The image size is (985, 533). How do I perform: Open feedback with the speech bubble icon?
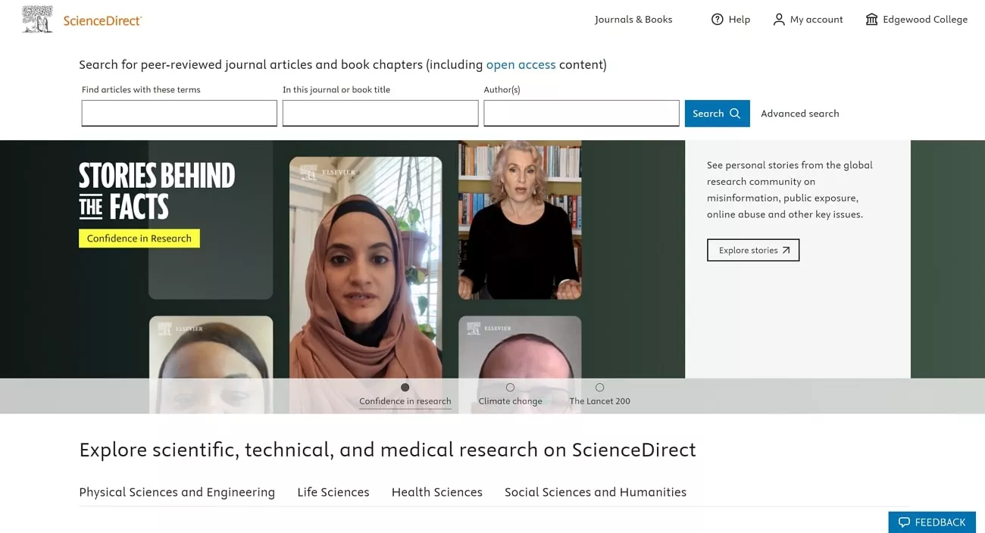(x=905, y=522)
